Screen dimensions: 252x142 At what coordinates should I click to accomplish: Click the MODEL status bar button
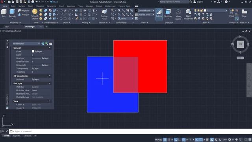(x=158, y=140)
